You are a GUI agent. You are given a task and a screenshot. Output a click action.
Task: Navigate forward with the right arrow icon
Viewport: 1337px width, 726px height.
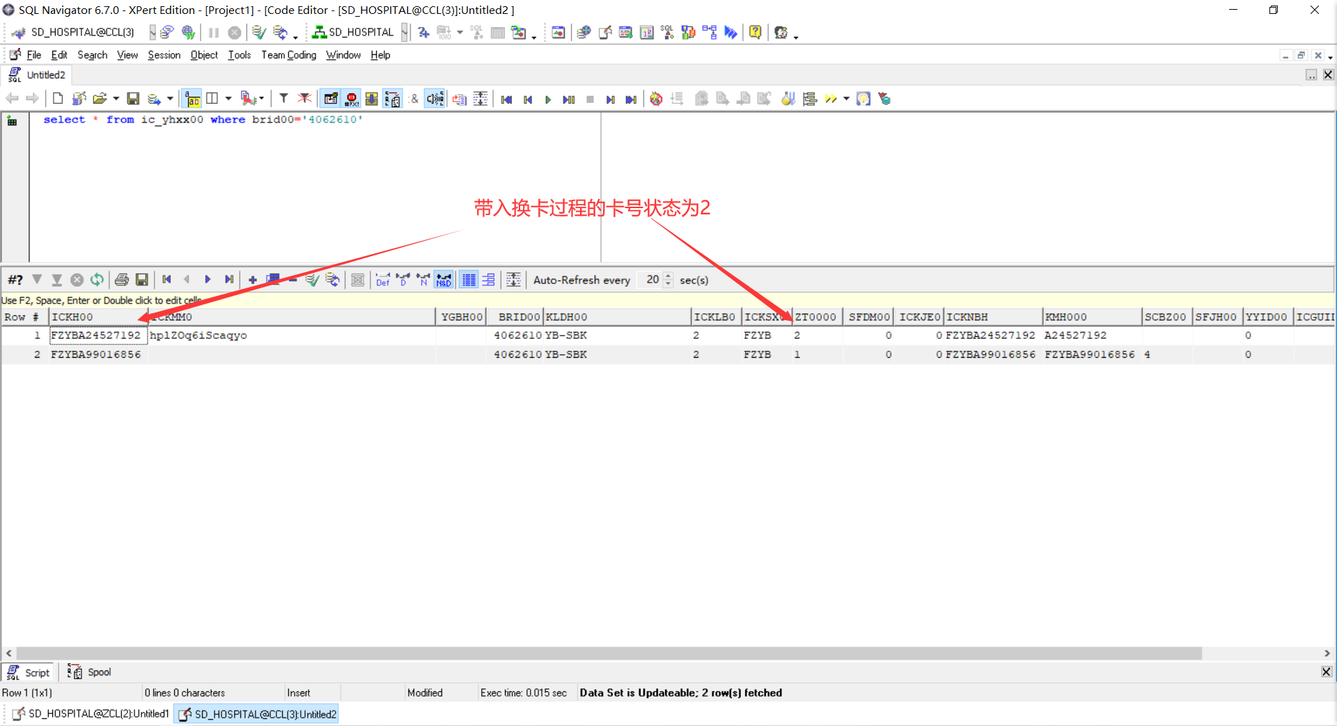[32, 99]
